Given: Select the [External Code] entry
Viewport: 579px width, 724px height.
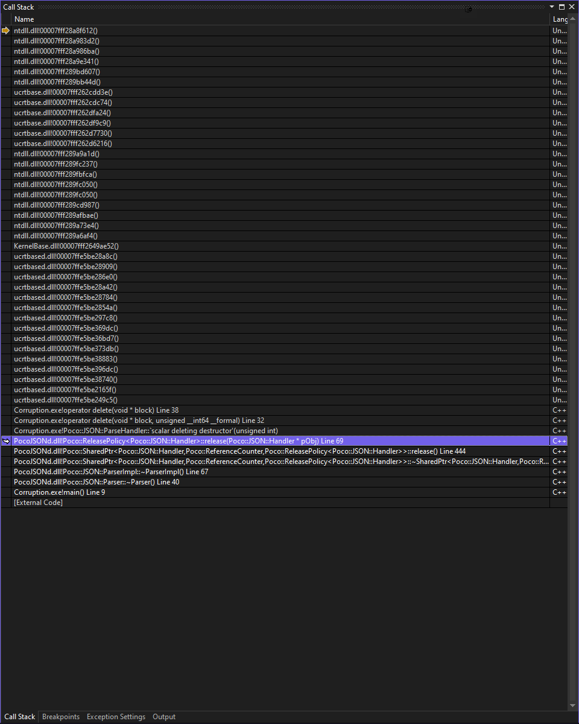Looking at the screenshot, I should [38, 502].
